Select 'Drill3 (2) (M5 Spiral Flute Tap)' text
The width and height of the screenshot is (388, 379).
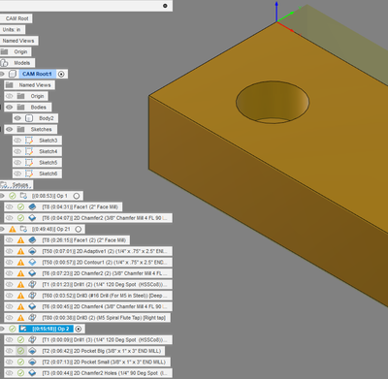(104, 318)
